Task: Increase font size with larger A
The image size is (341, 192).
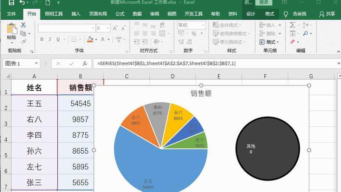Action: [x=115, y=28]
